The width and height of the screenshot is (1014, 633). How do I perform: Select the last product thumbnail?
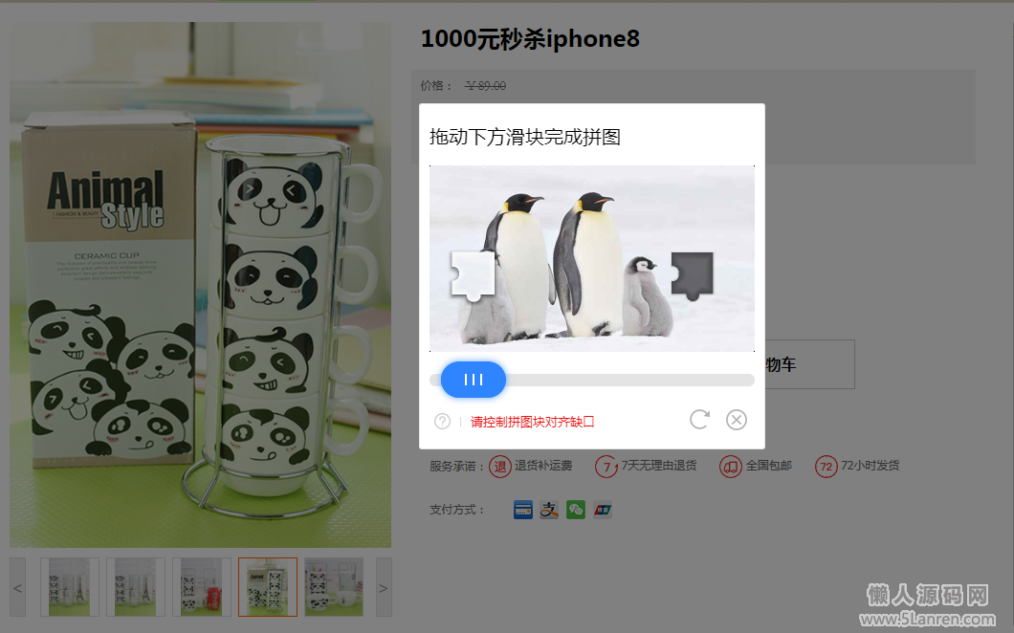click(334, 587)
